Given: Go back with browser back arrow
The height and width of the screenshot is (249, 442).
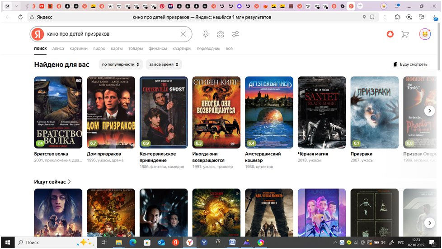Looking at the screenshot, I should coord(8,17).
